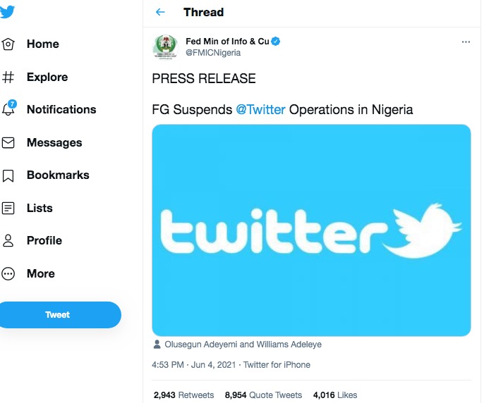
Task: Open the @FMICNigeria handle link
Action: pos(213,53)
